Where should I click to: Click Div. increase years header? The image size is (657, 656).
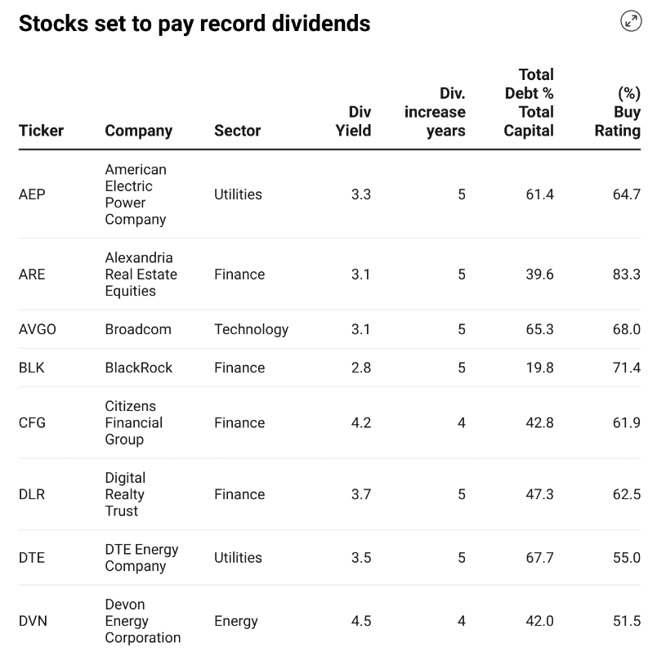pyautogui.click(x=435, y=112)
